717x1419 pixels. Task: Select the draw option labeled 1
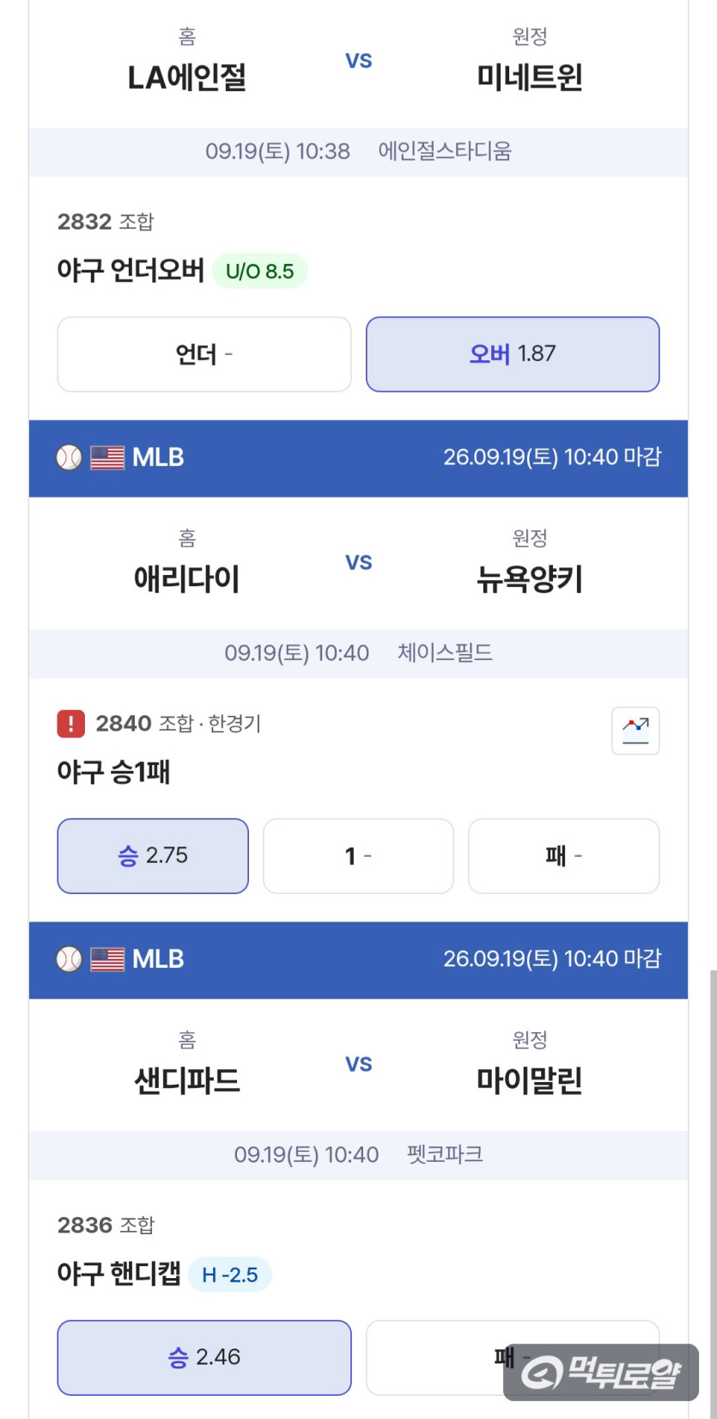click(x=358, y=856)
